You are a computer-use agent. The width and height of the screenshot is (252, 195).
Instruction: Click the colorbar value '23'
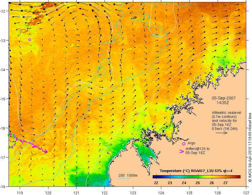coord(170,183)
